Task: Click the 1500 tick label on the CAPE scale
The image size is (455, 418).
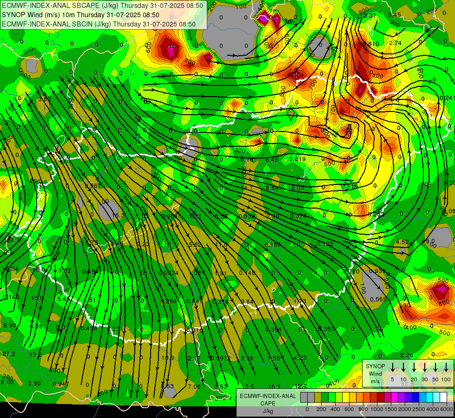Action: pyautogui.click(x=390, y=409)
